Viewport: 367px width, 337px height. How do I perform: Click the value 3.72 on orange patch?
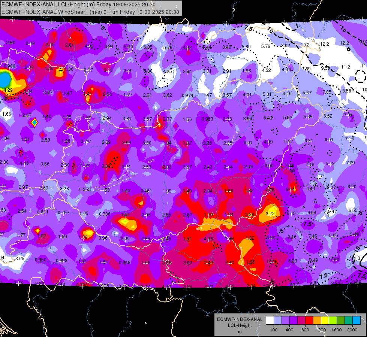pyautogui.click(x=270, y=213)
